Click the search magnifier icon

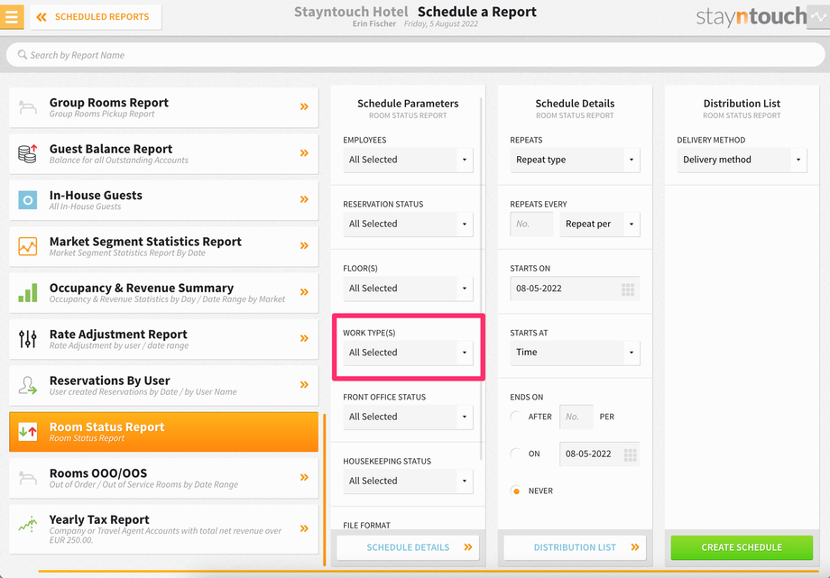(x=23, y=54)
